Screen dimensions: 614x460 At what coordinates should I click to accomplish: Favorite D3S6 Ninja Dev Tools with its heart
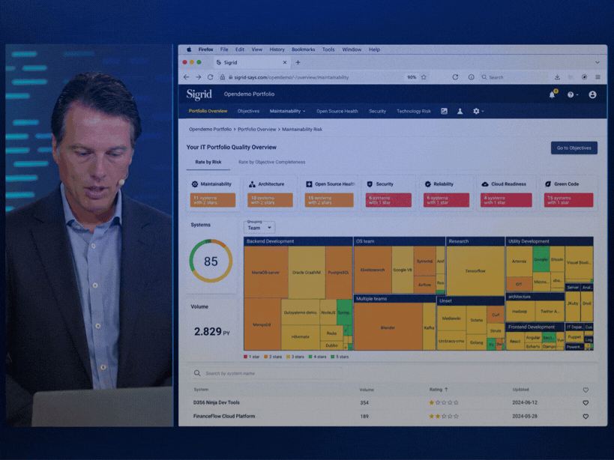[x=586, y=403]
